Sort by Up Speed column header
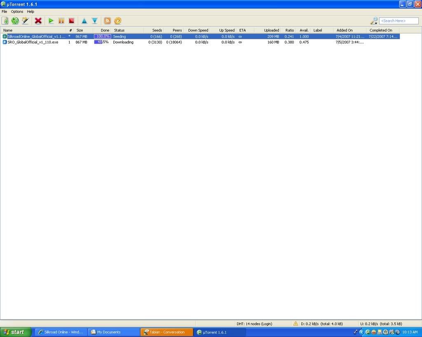The width and height of the screenshot is (422, 337). tap(223, 30)
